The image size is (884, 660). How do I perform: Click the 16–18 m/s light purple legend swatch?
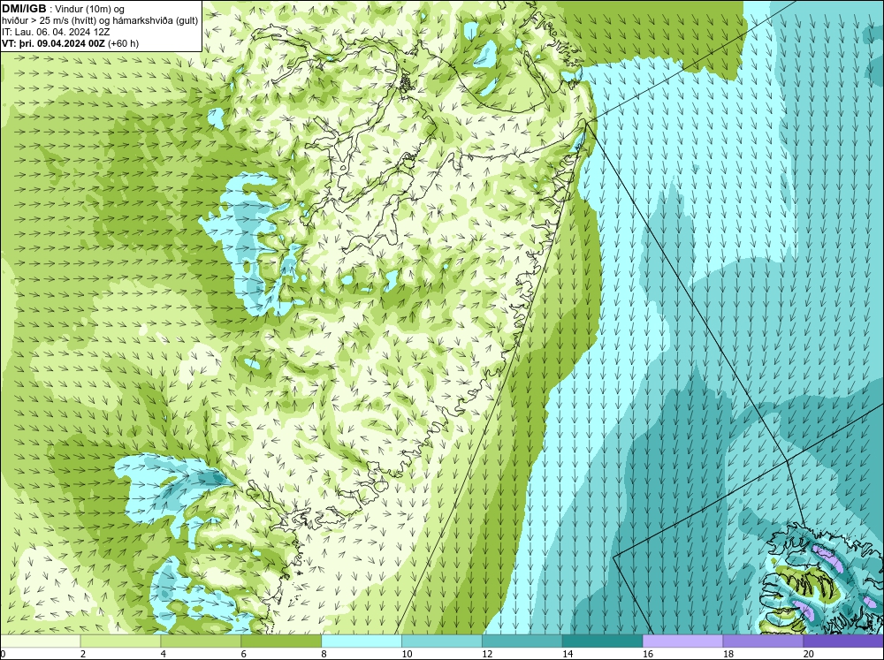coord(682,641)
